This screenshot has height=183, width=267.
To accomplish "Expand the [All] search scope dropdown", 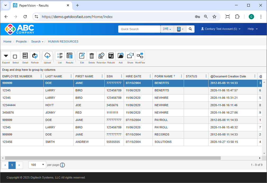I will click(167, 29).
